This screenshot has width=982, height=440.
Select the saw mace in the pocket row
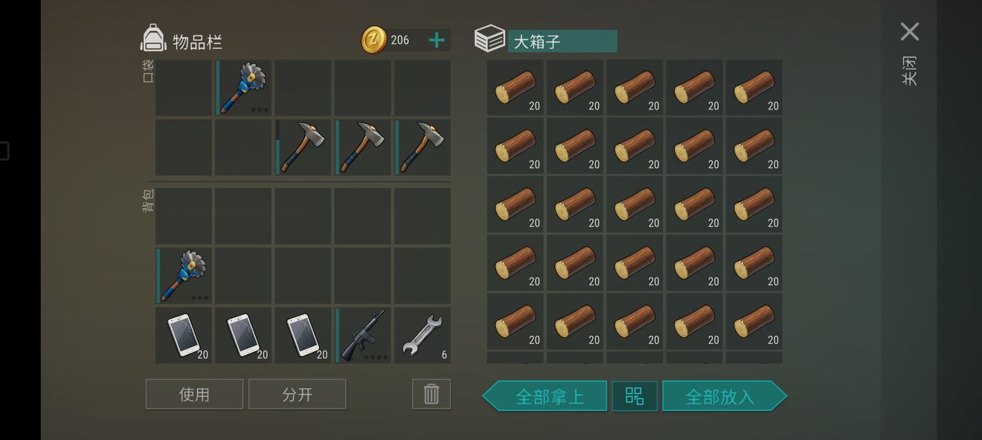pos(243,88)
